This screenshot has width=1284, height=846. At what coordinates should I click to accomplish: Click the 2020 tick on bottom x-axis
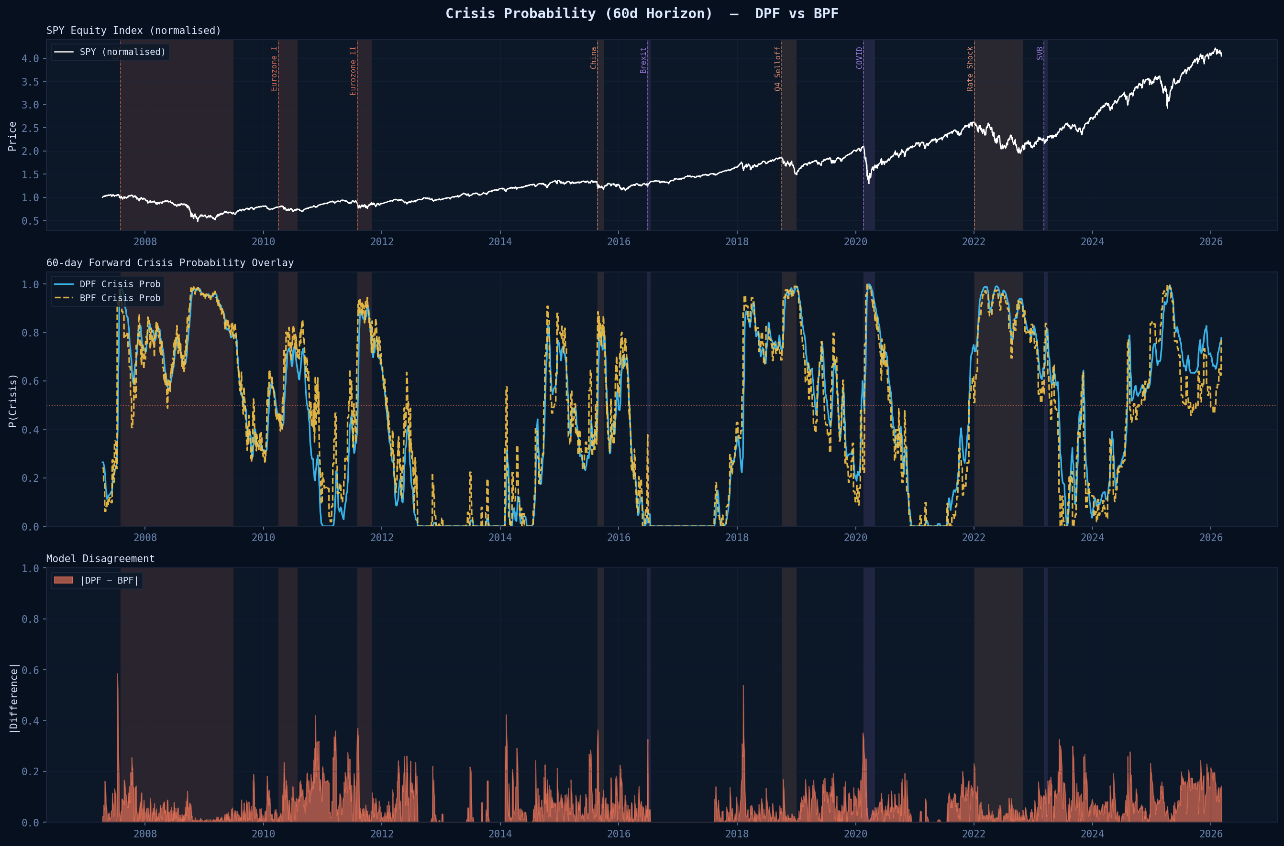[x=855, y=833]
